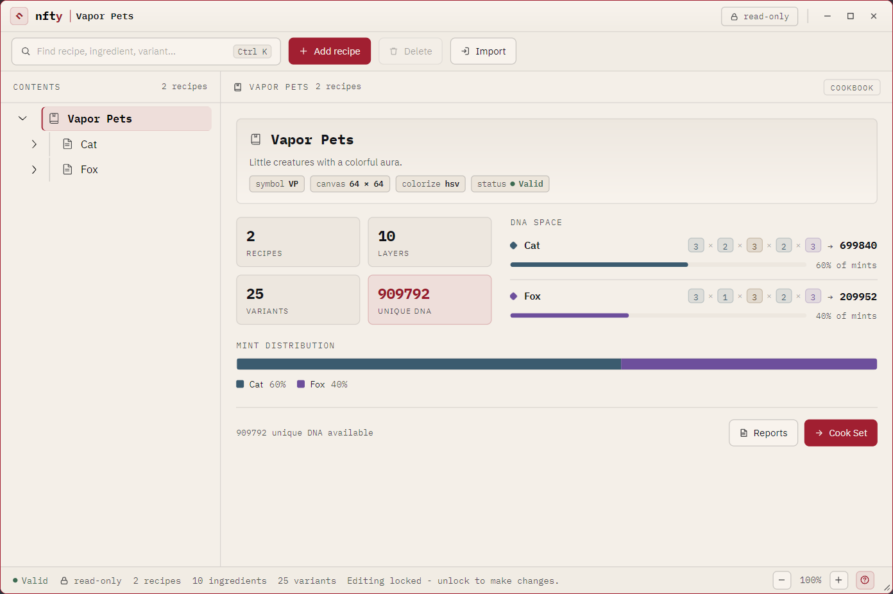Click the 'canvas 64 × 64' tag

coord(350,184)
